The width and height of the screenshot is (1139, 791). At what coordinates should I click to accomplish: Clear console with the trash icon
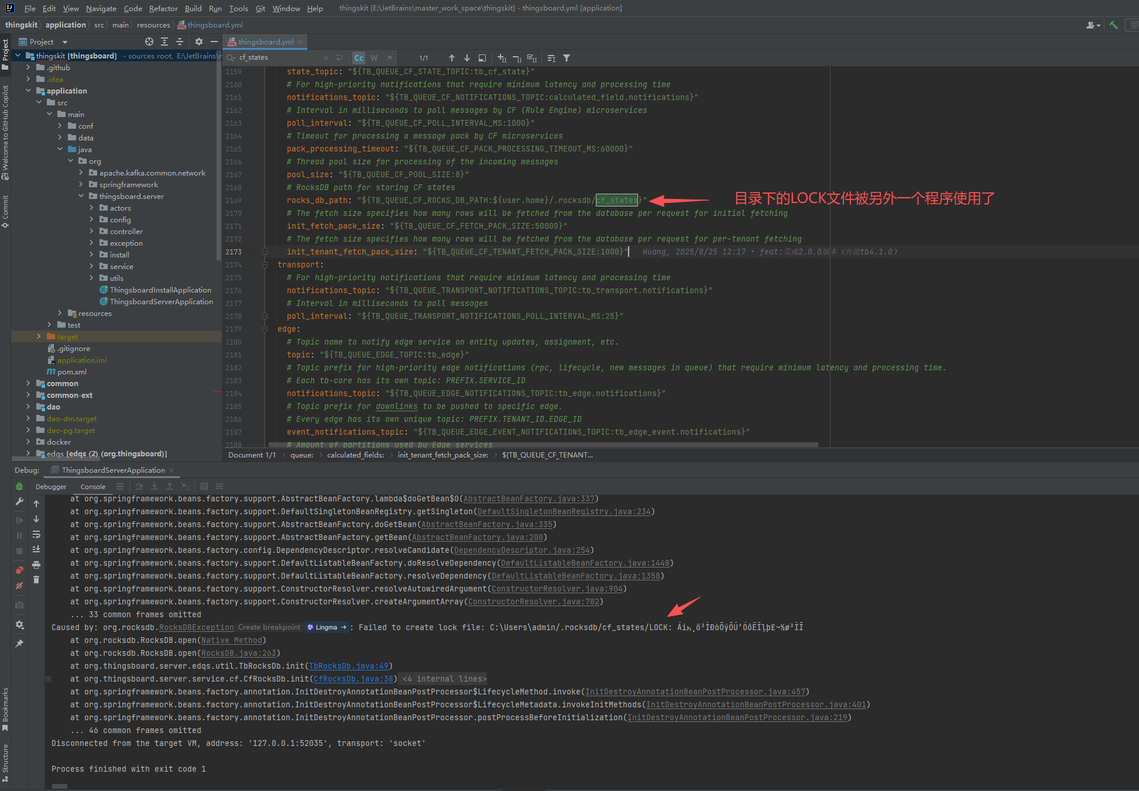click(36, 580)
